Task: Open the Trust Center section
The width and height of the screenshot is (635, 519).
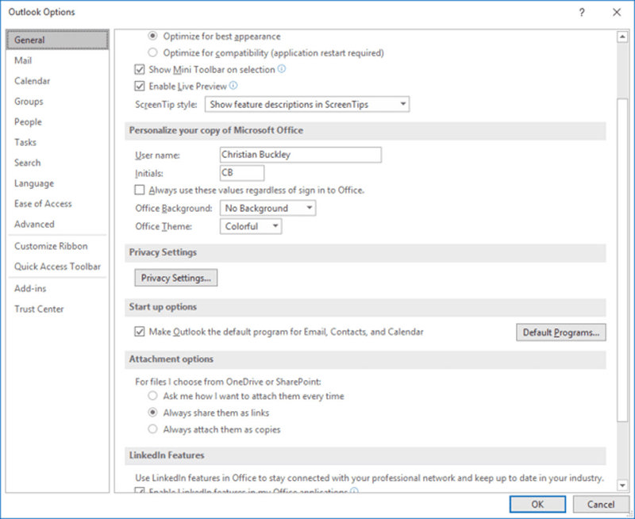Action: click(x=39, y=309)
